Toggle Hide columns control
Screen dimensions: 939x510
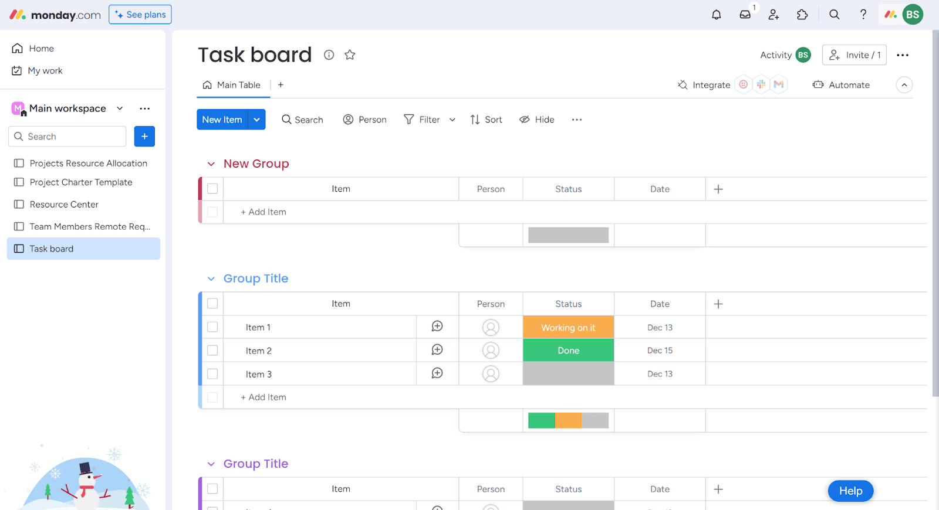click(536, 120)
